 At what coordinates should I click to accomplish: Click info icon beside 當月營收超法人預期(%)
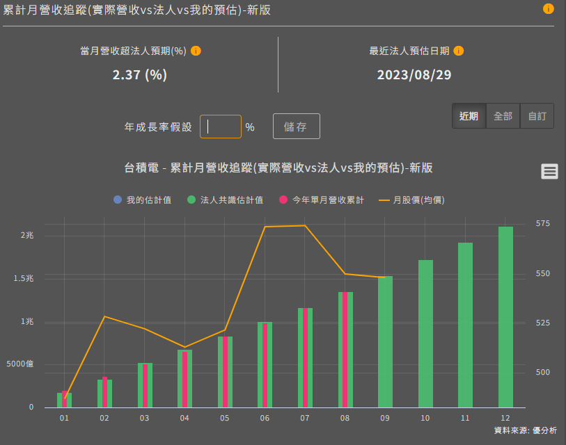point(196,51)
